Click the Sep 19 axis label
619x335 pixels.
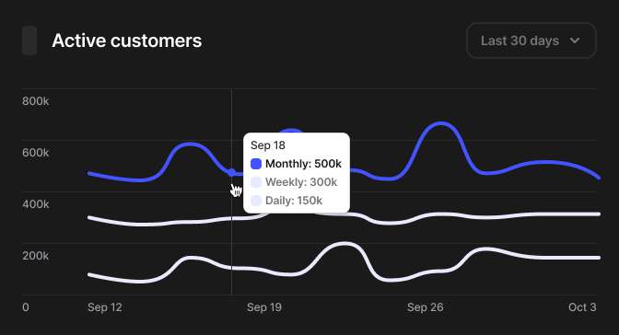click(264, 307)
